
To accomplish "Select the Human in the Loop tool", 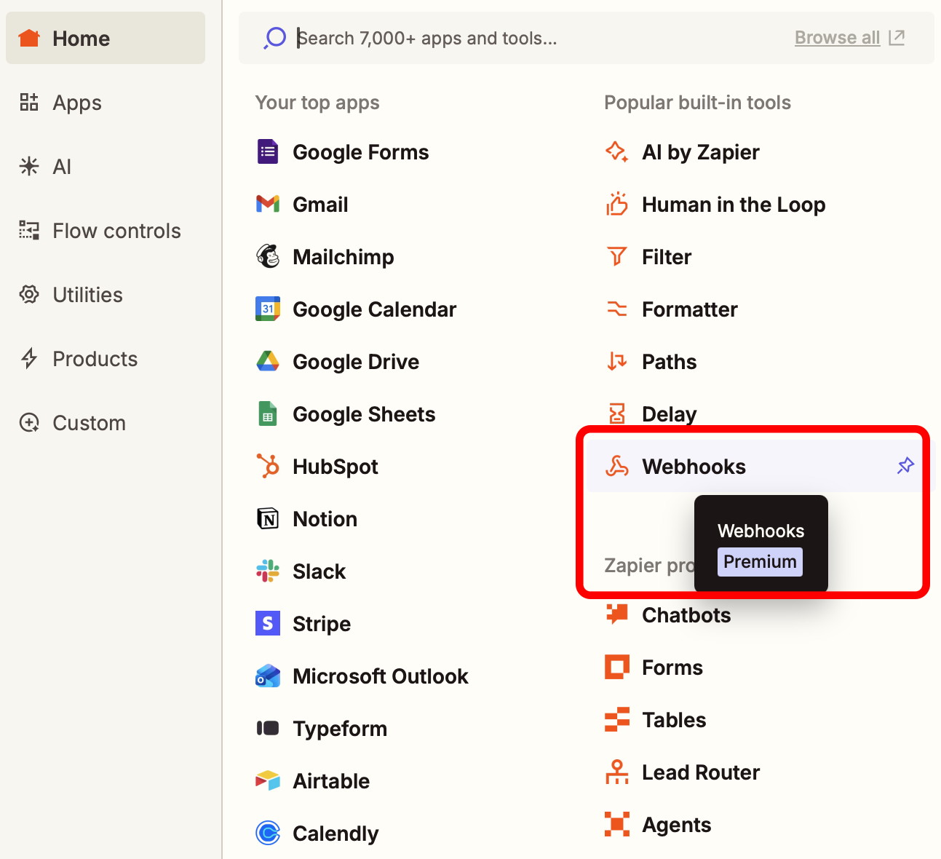I will 734,204.
